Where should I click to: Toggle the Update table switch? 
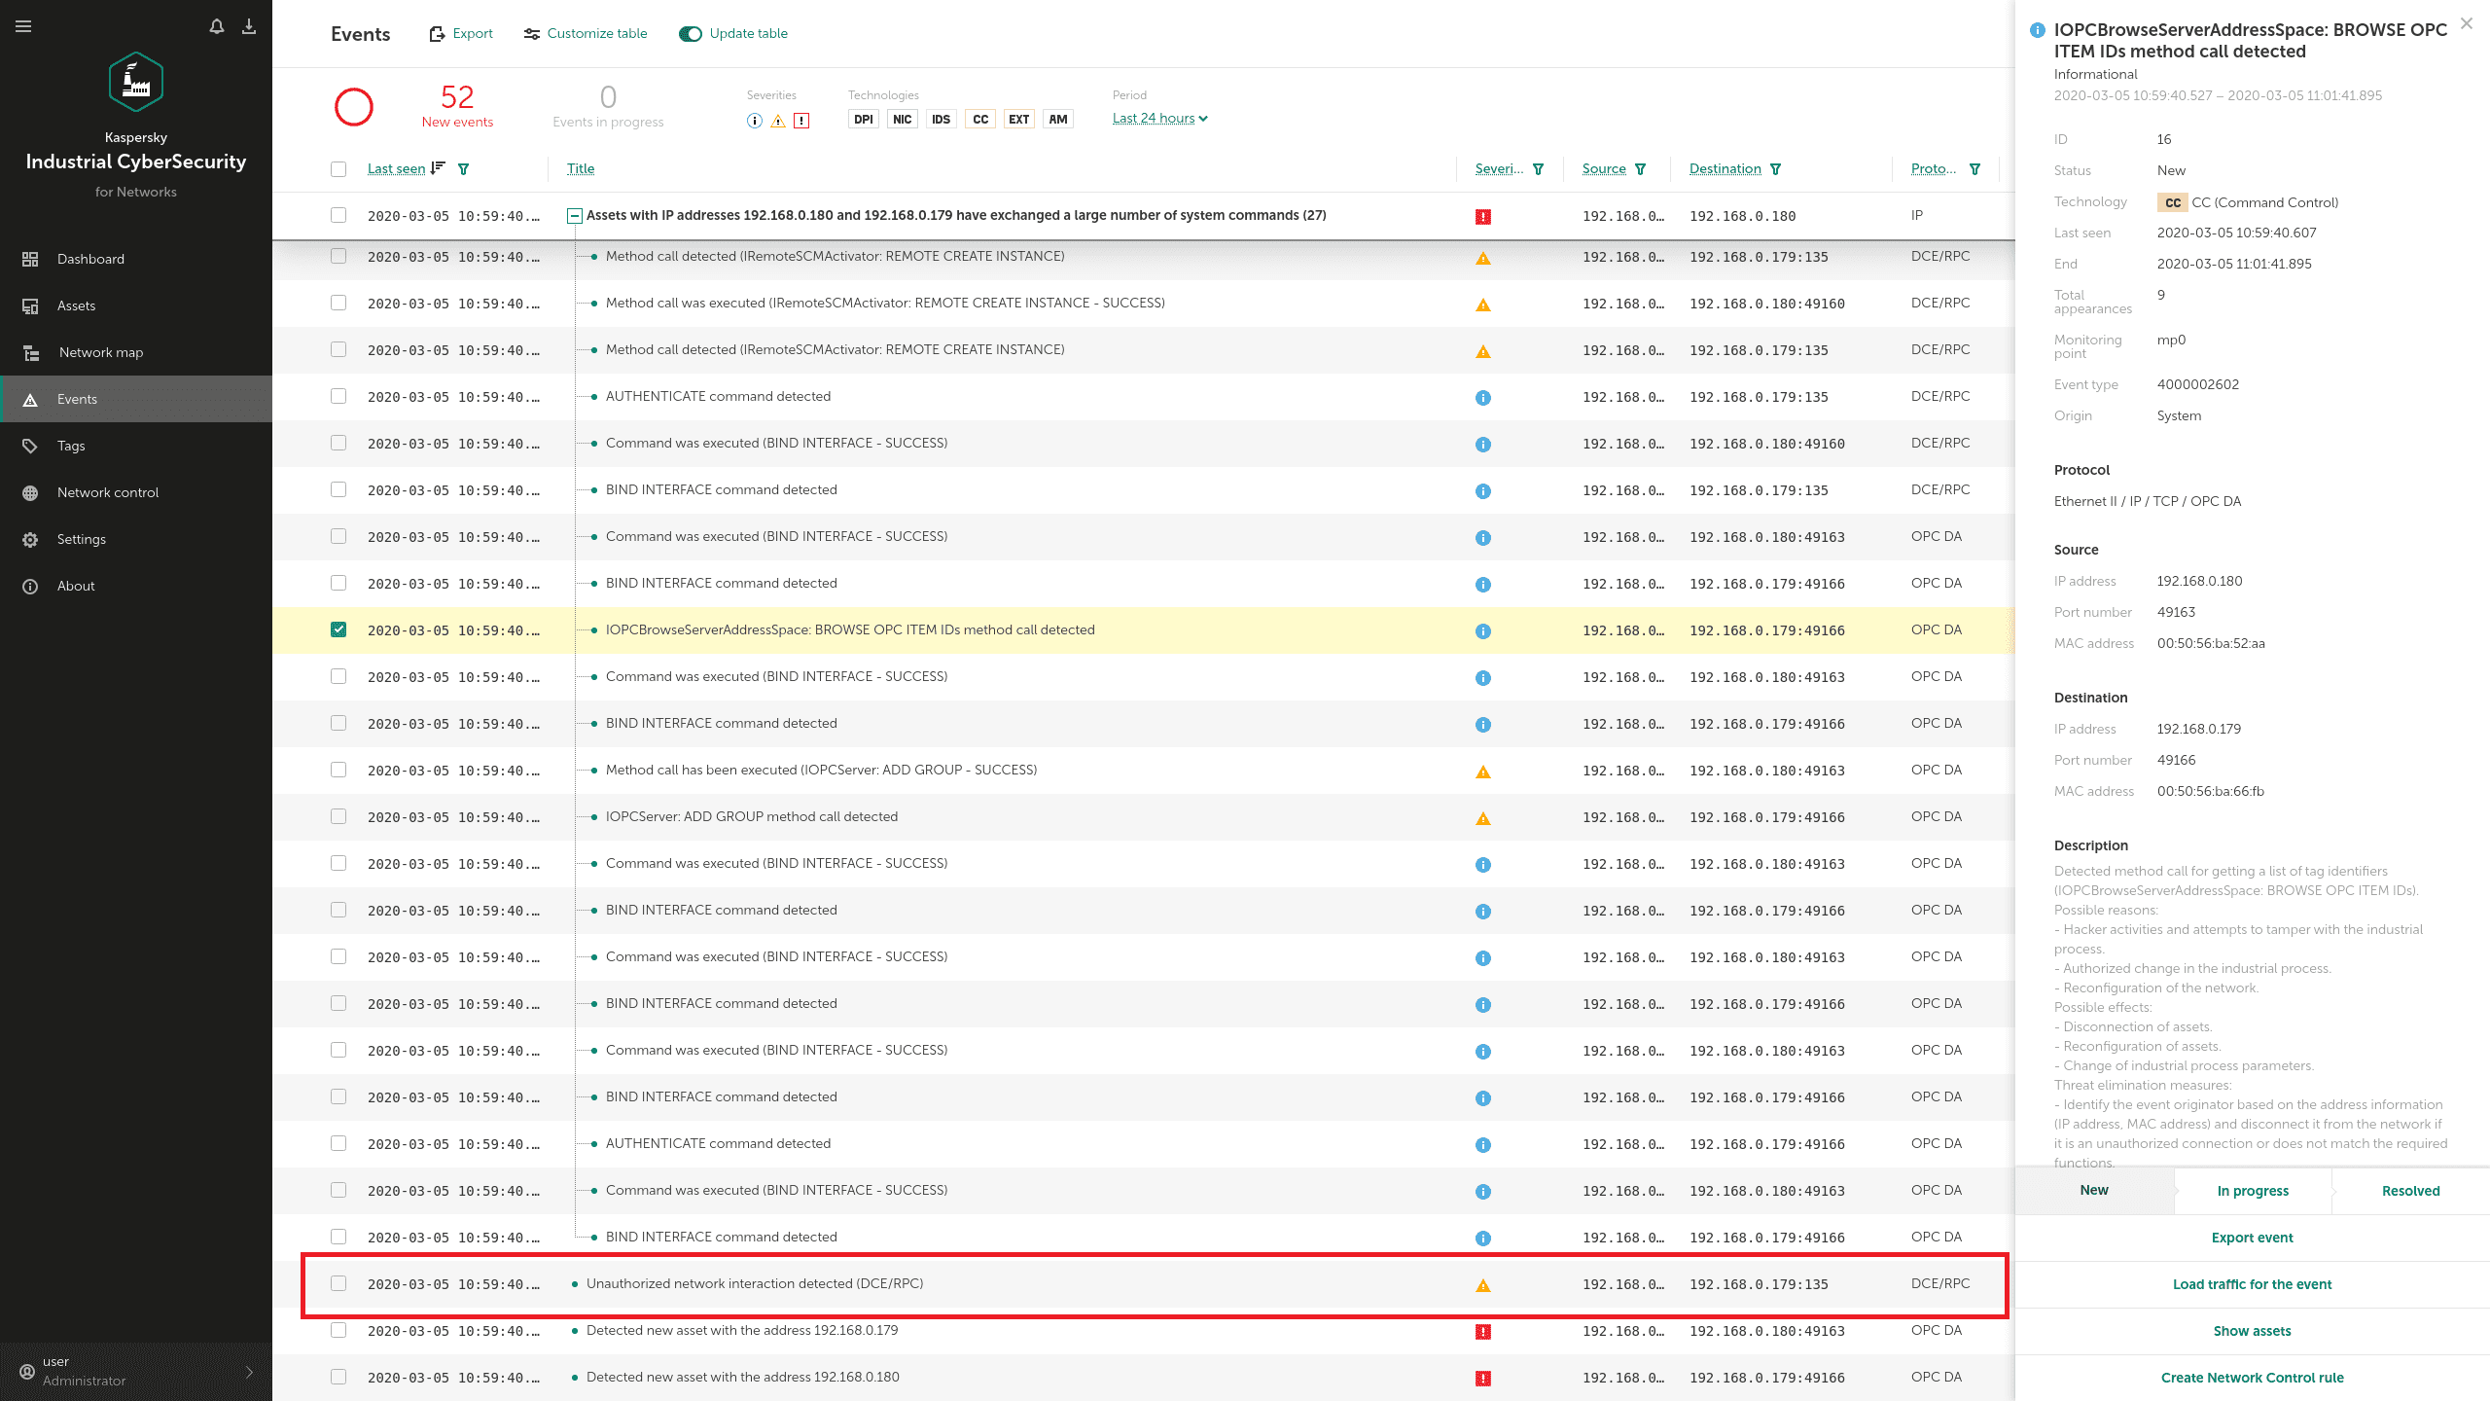tap(691, 34)
